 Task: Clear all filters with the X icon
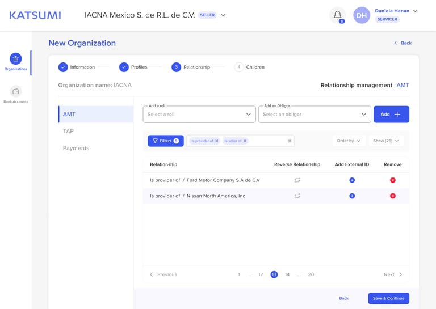click(290, 141)
